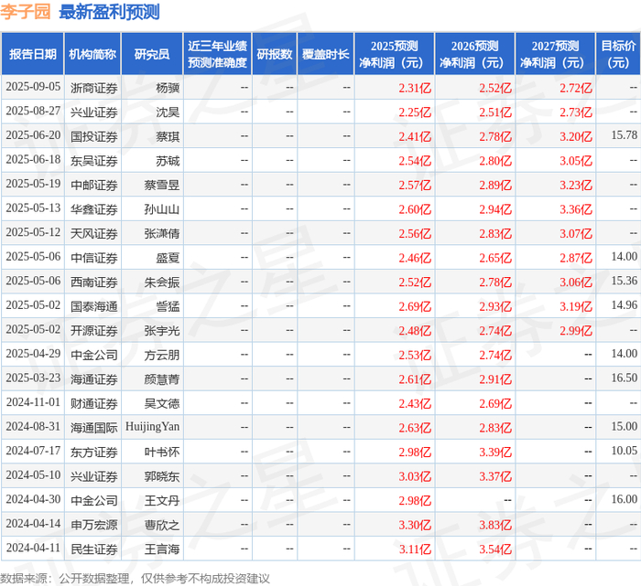The image size is (641, 586).
Task: Click date cell 2025-08-27
Action: tap(33, 111)
